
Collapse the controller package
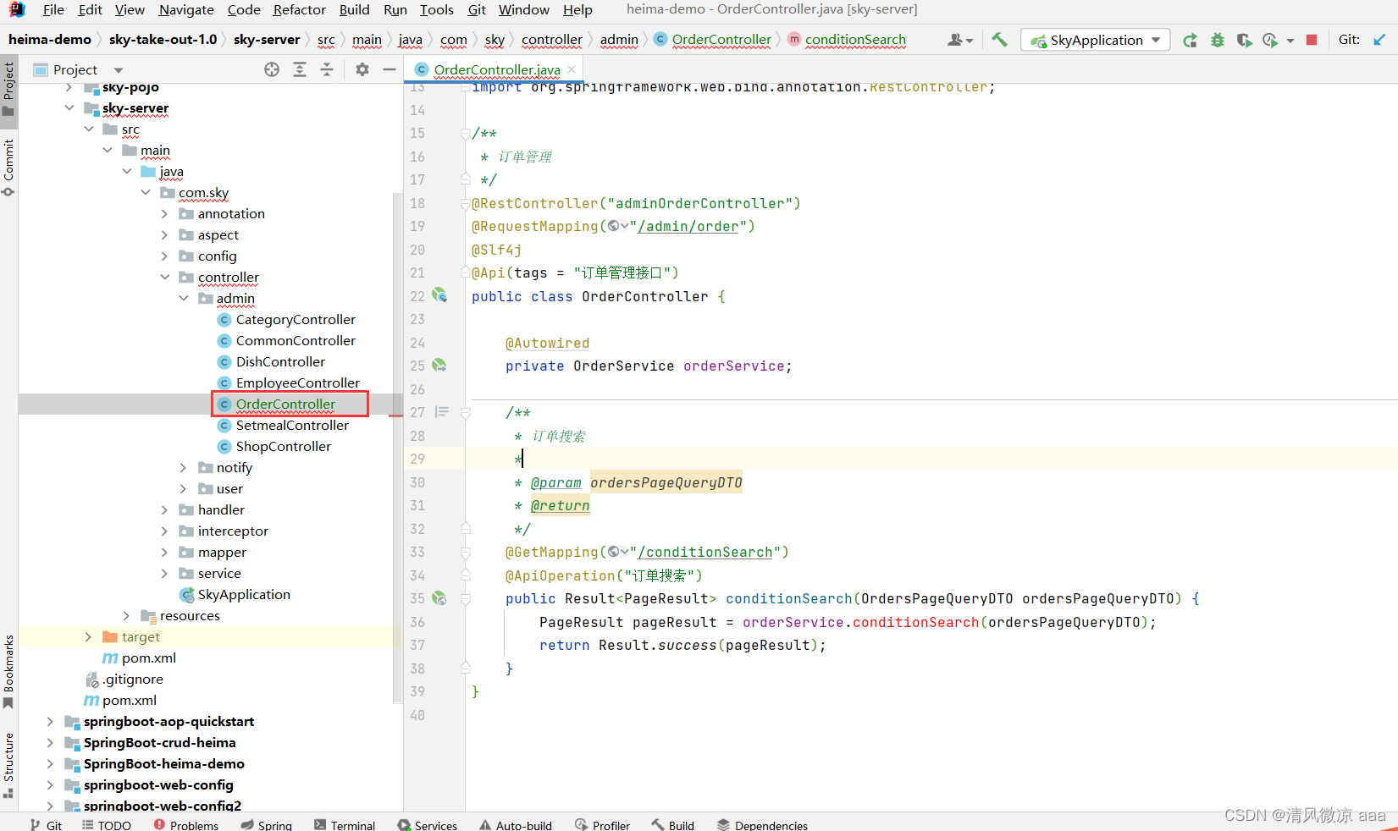(x=164, y=277)
